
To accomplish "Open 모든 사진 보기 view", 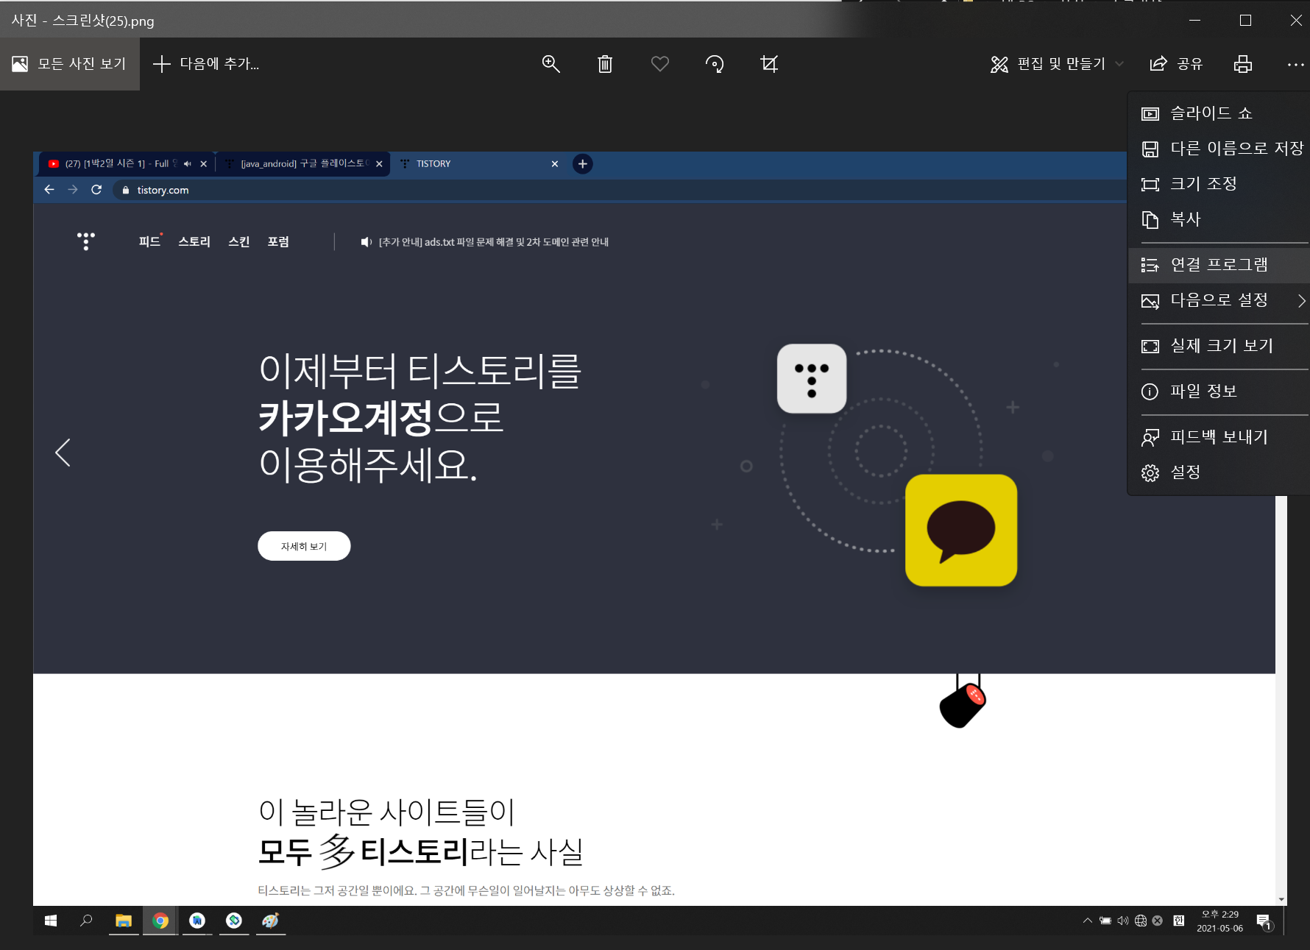I will 70,64.
